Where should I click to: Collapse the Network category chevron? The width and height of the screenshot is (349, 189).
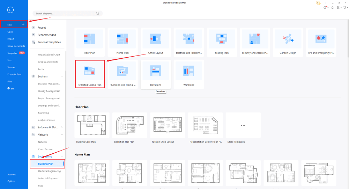coord(62,135)
